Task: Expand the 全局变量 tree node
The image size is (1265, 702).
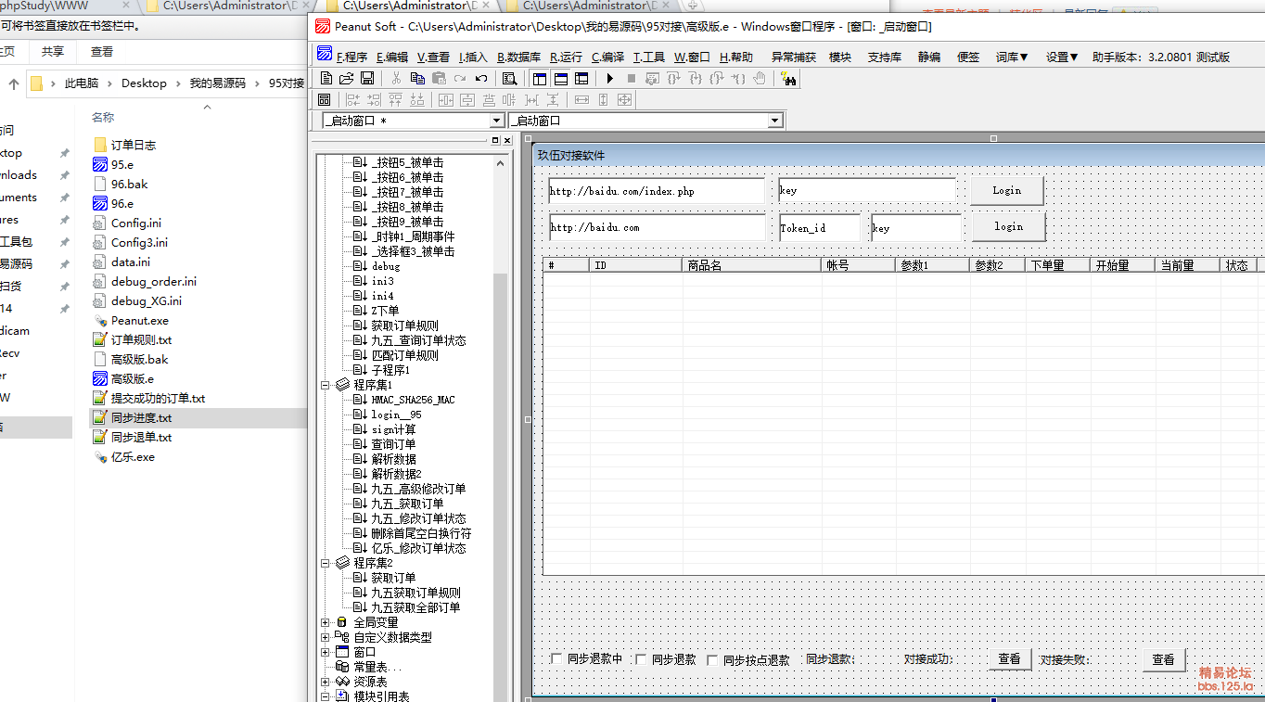Action: [x=326, y=622]
